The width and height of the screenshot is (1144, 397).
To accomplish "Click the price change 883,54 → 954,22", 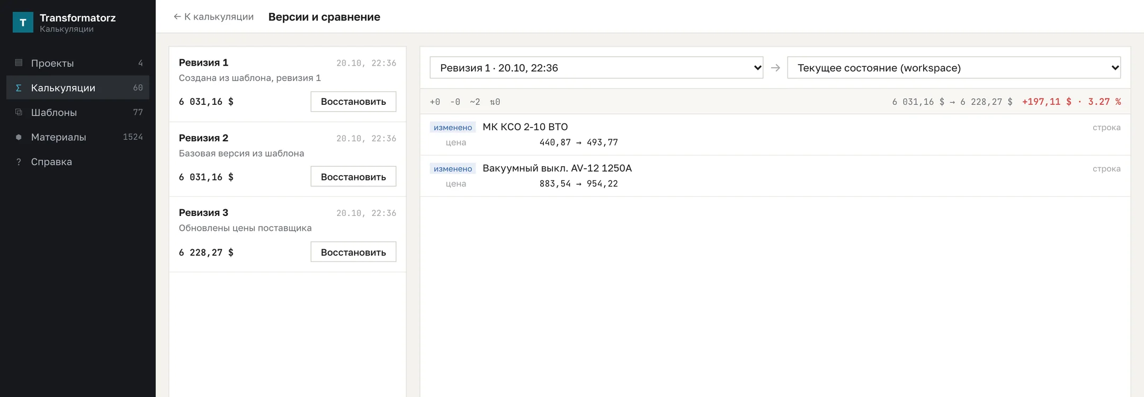I will [578, 184].
